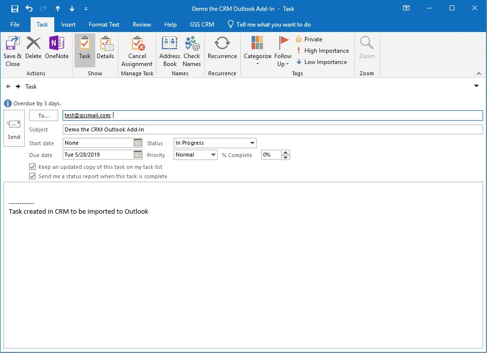Image resolution: width=487 pixels, height=353 pixels.
Task: Open Recurrence settings
Action: tap(222, 48)
